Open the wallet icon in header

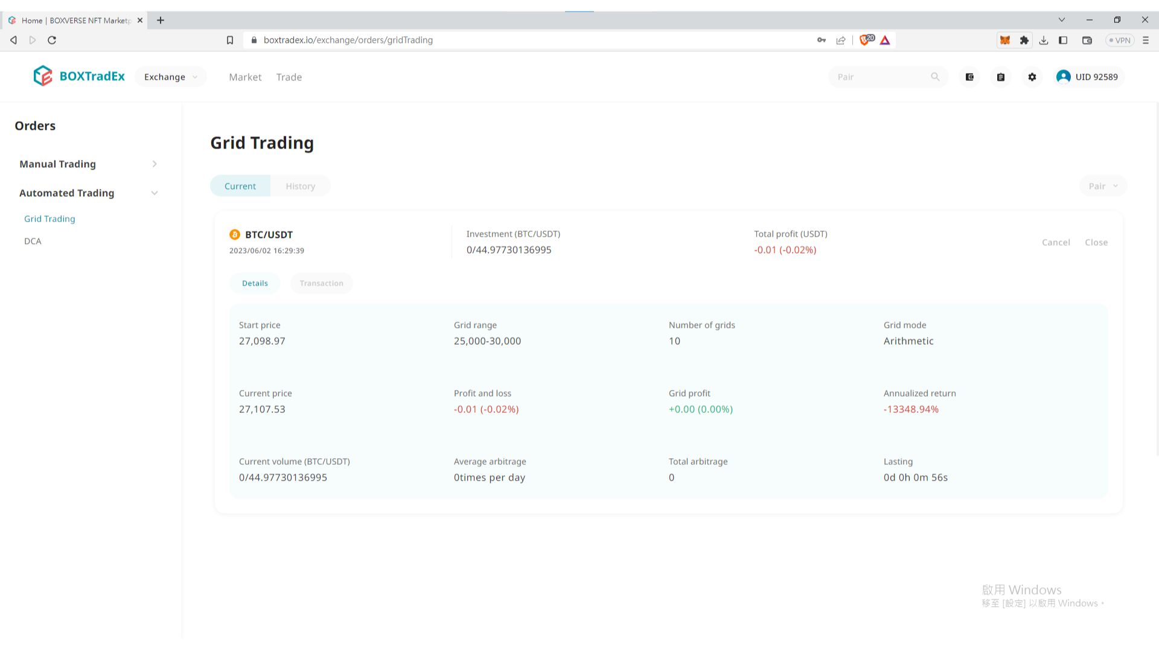coord(969,77)
